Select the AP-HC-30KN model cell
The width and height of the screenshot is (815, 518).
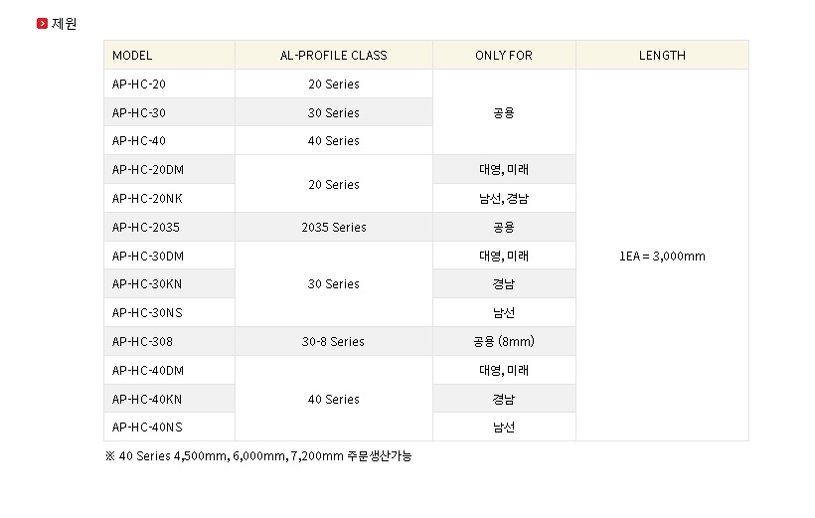169,284
